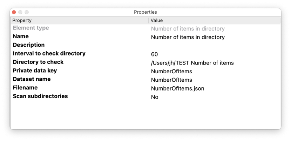Click the empty Description value cell
This screenshot has width=291, height=141.
coord(215,45)
